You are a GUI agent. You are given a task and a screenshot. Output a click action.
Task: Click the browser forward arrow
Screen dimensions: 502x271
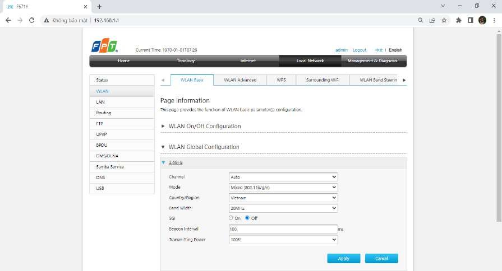pyautogui.click(x=20, y=20)
